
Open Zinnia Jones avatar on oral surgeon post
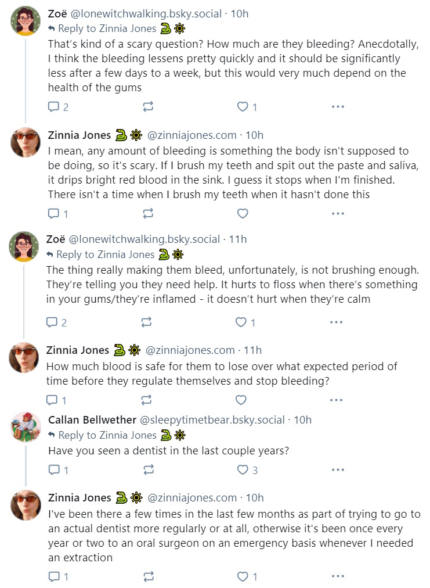[x=26, y=505]
